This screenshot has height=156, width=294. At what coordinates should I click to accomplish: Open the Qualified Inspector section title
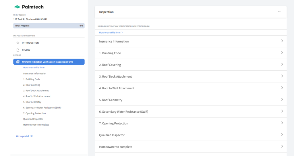tap(112, 135)
